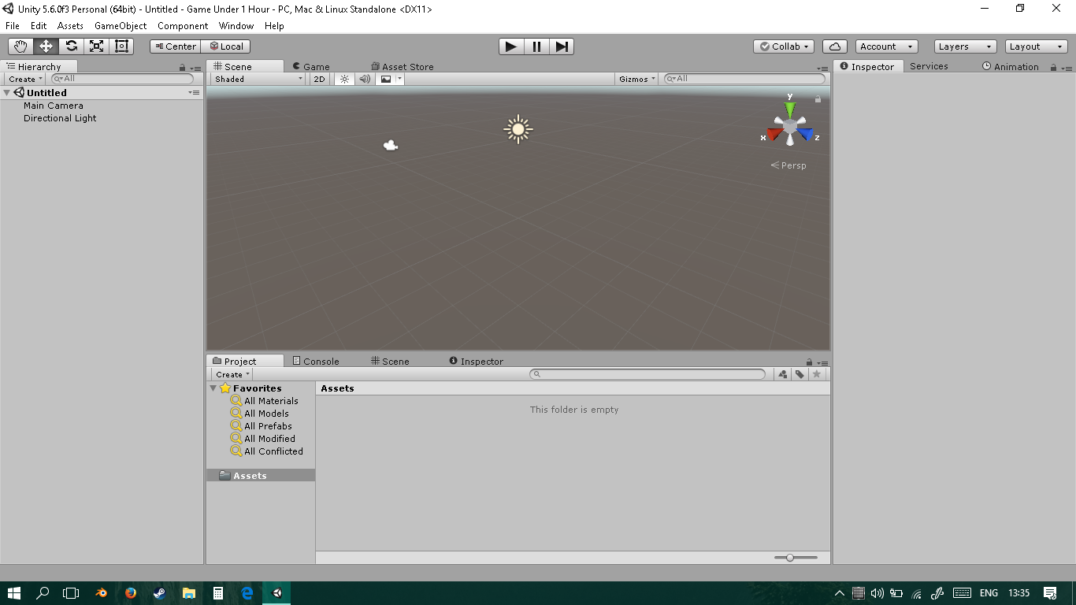Toggle 2D view mode in Scene view
1076x605 pixels.
point(319,79)
